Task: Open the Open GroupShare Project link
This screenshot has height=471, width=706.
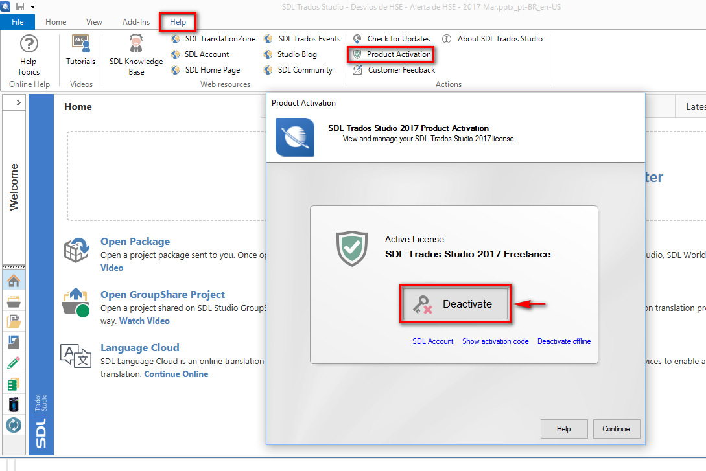Action: click(x=163, y=295)
